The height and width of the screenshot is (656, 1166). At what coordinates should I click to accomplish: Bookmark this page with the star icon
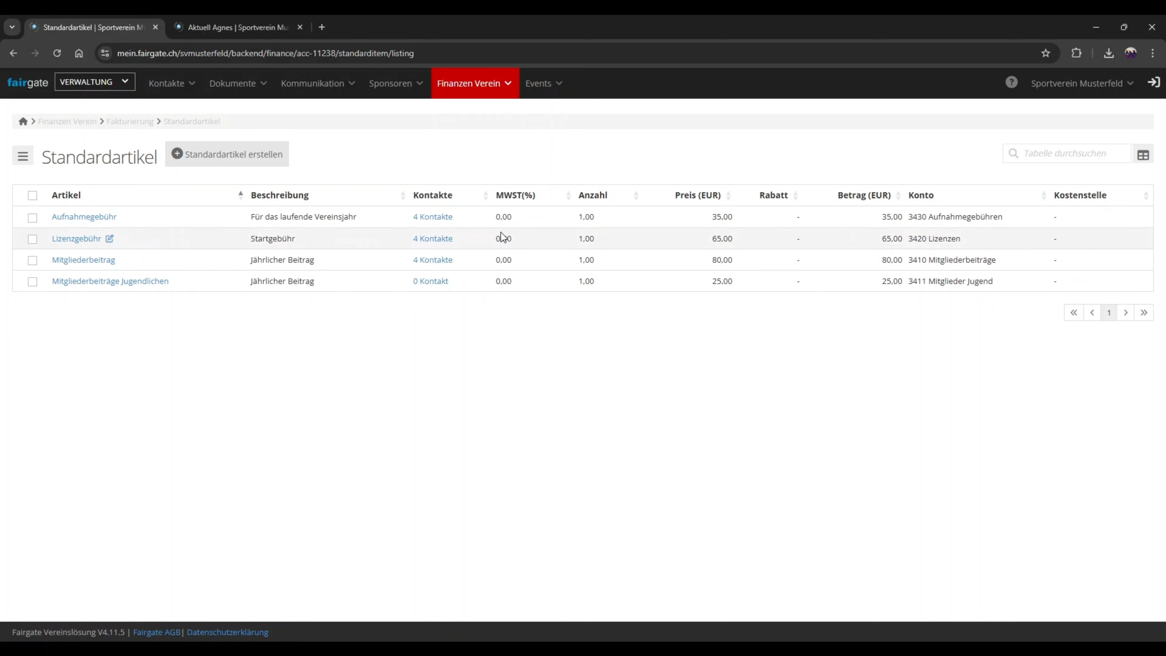[1045, 53]
